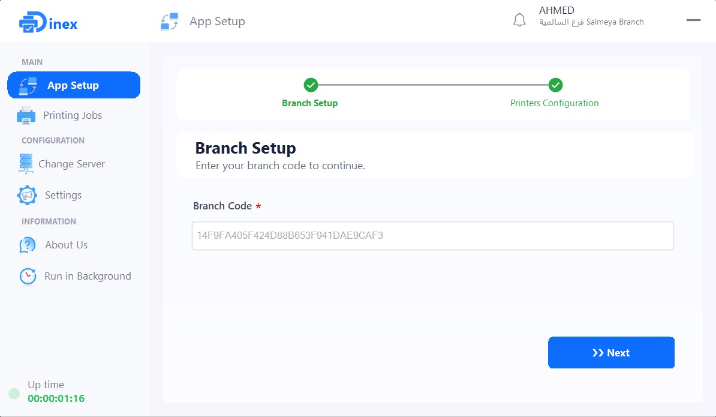Click the Printers Configuration step checkmark
Viewport: 716px width, 417px height.
click(x=555, y=85)
